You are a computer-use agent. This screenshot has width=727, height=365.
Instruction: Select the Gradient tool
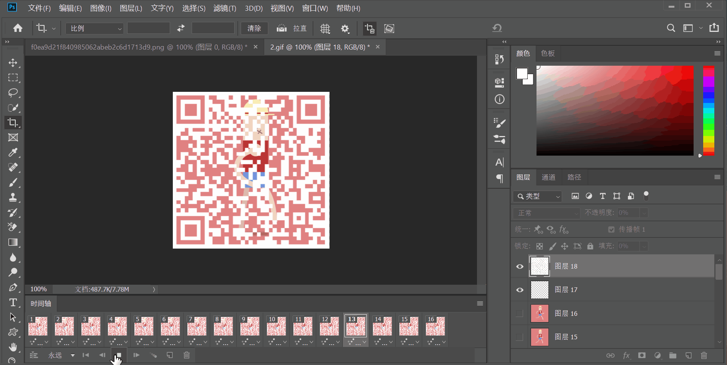point(13,242)
